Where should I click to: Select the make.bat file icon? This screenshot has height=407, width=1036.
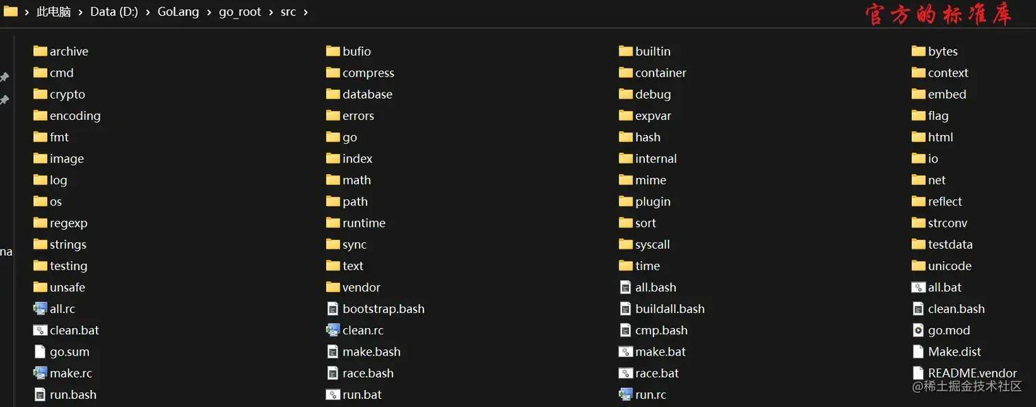[x=625, y=351]
